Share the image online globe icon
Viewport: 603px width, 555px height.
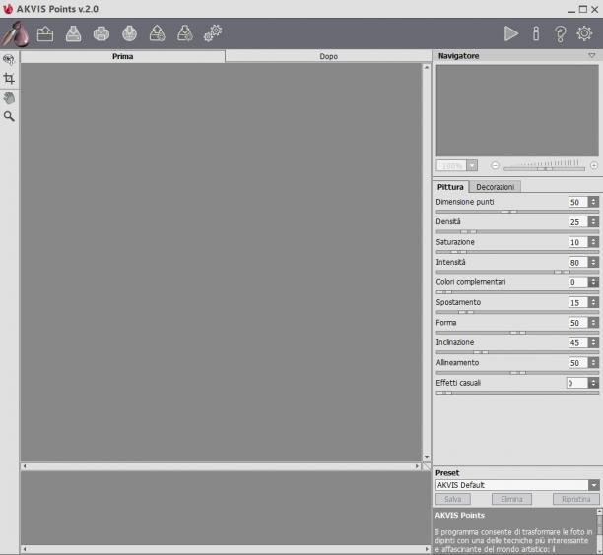(130, 33)
